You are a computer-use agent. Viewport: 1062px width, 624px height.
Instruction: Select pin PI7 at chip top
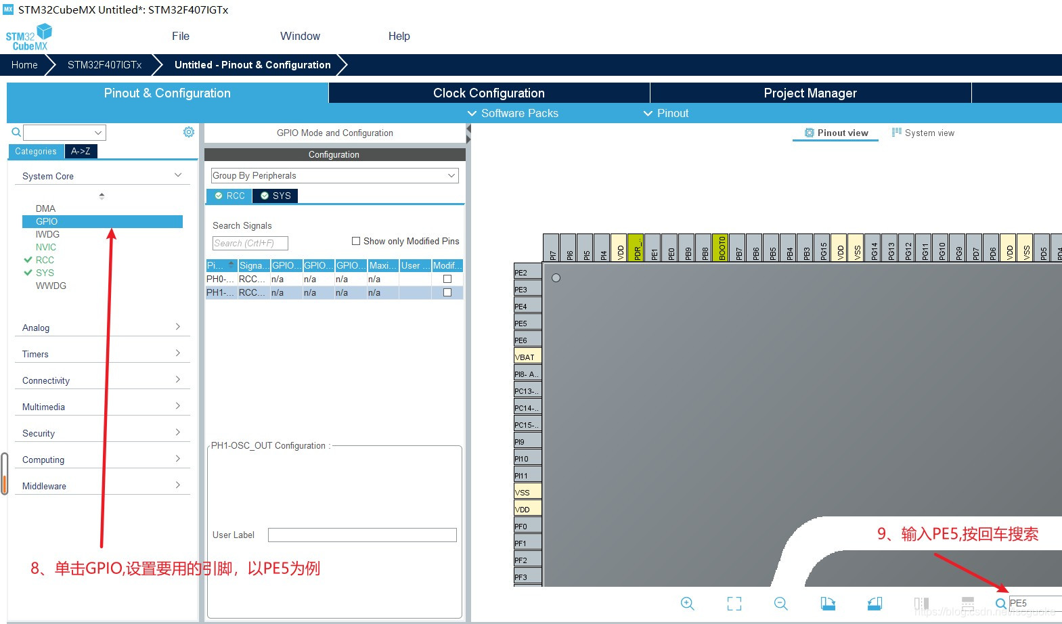(551, 248)
